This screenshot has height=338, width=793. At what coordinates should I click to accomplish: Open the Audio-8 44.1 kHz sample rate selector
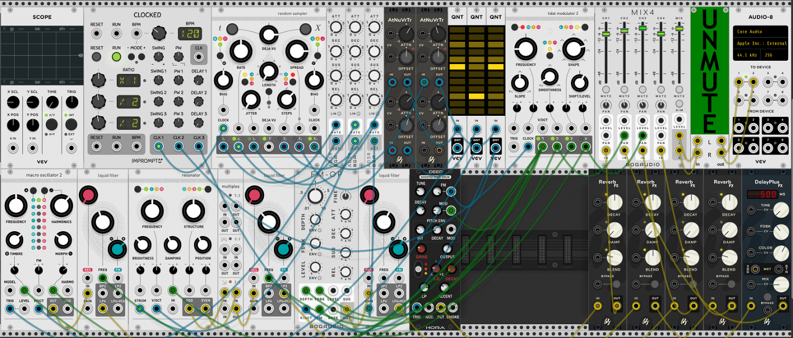[747, 54]
